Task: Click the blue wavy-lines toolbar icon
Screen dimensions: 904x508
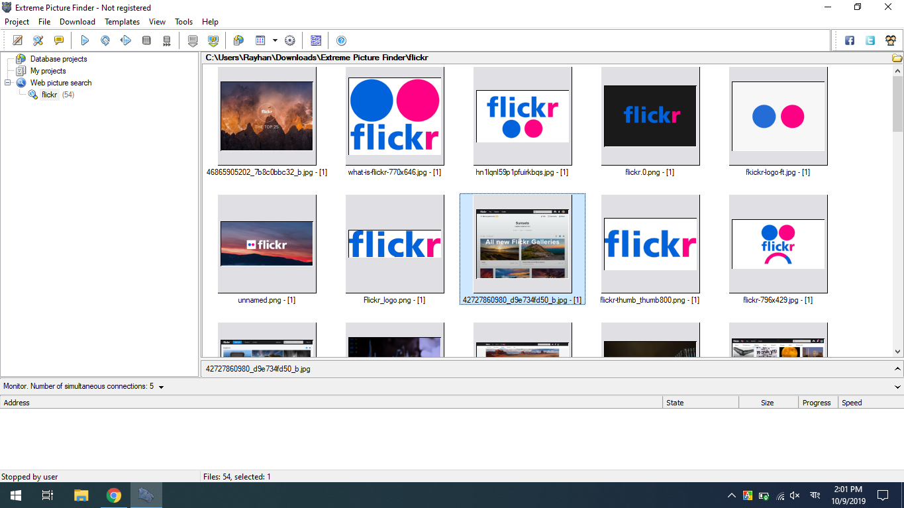Action: [x=316, y=40]
